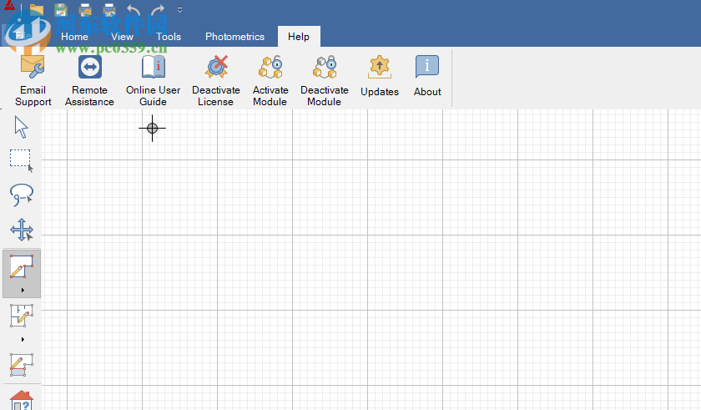The image size is (701, 410).
Task: Switch to the Photometrics tab
Action: click(x=235, y=37)
